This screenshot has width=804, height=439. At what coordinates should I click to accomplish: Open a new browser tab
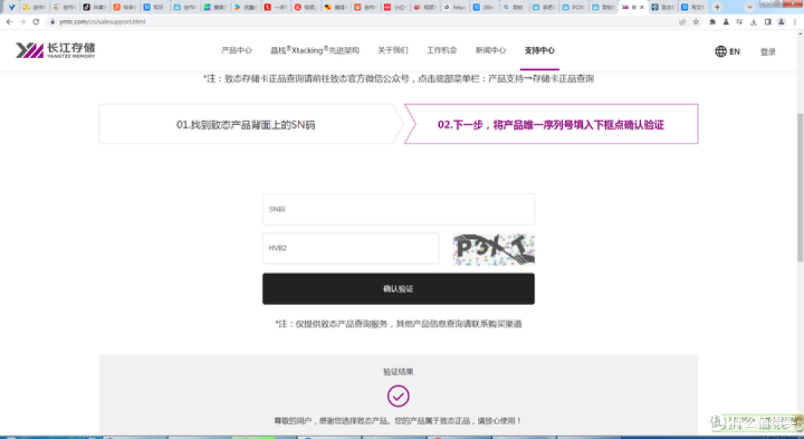[718, 7]
